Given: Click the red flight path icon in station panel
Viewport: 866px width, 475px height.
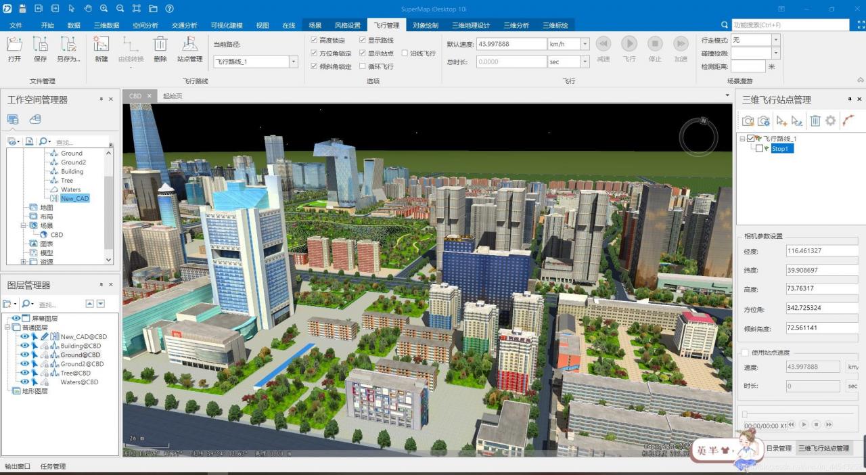Looking at the screenshot, I should click(x=848, y=120).
